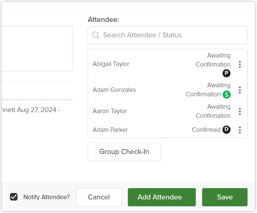Select the attendee name Adam Parker

(110, 130)
